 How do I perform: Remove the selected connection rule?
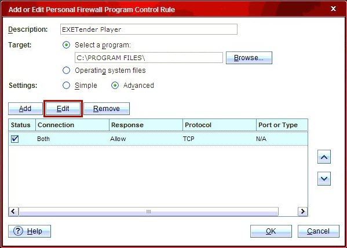[x=107, y=109]
